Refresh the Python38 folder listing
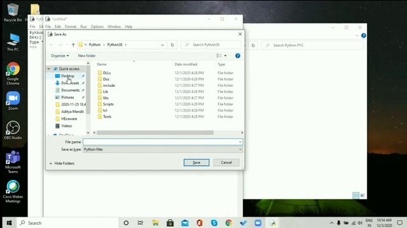This screenshot has width=407, height=228. [x=172, y=45]
